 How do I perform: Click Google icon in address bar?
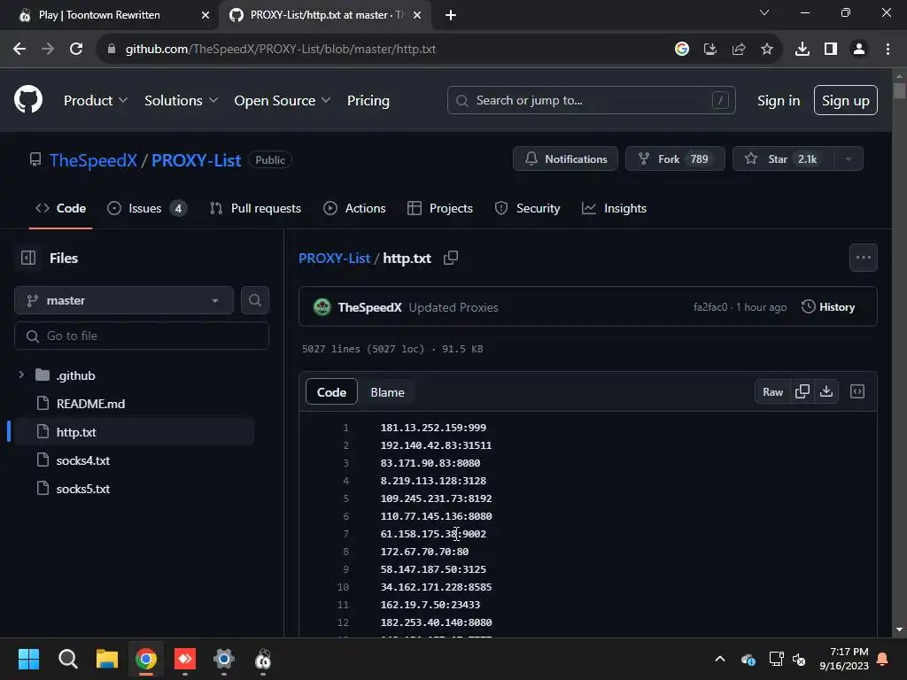tap(681, 50)
